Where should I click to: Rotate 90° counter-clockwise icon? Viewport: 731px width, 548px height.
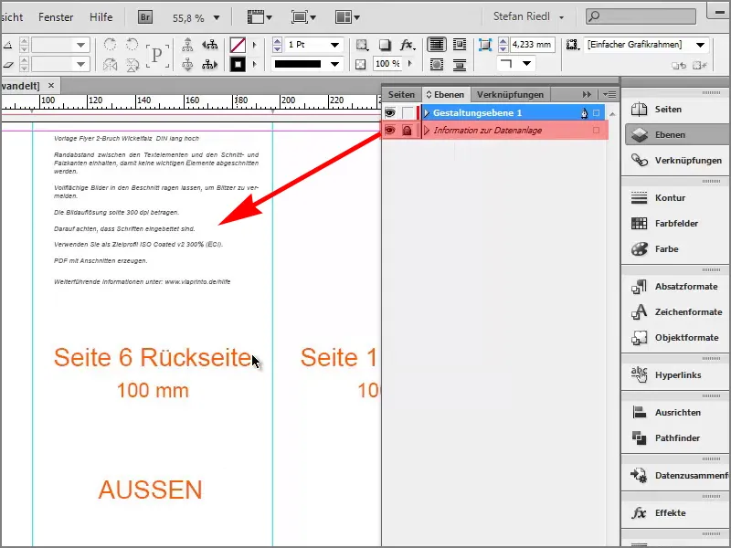132,45
